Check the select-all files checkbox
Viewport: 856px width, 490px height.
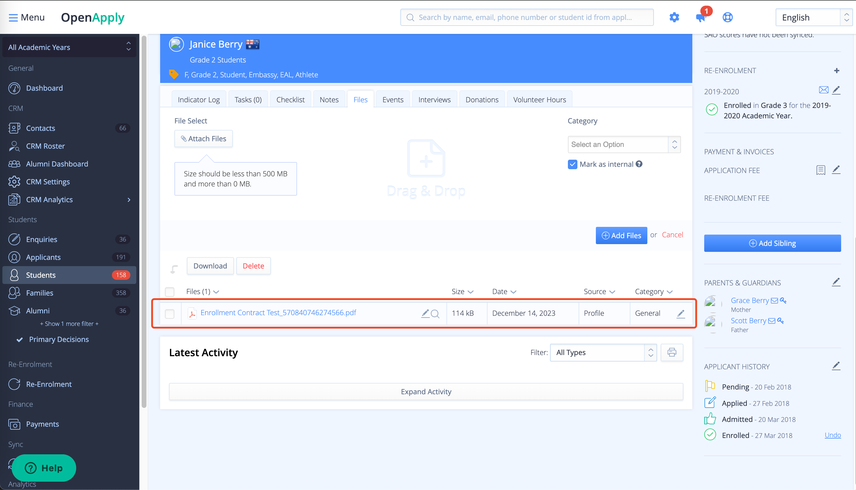170,291
